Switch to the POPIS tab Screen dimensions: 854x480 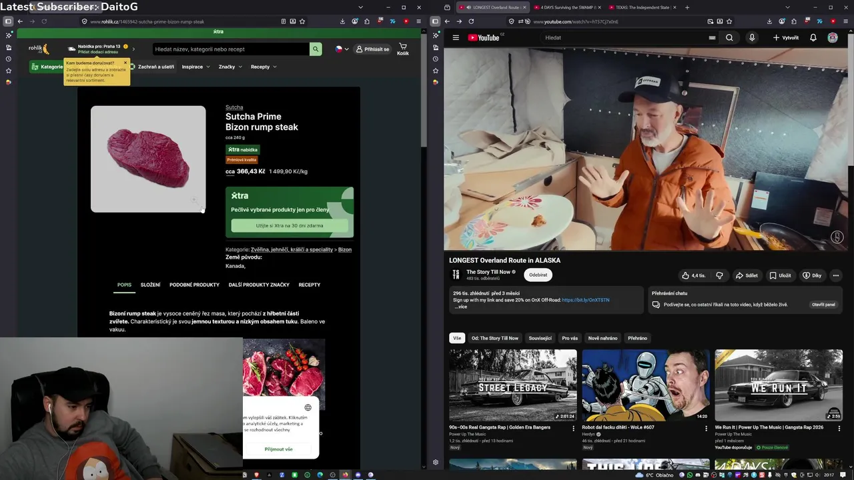[124, 285]
